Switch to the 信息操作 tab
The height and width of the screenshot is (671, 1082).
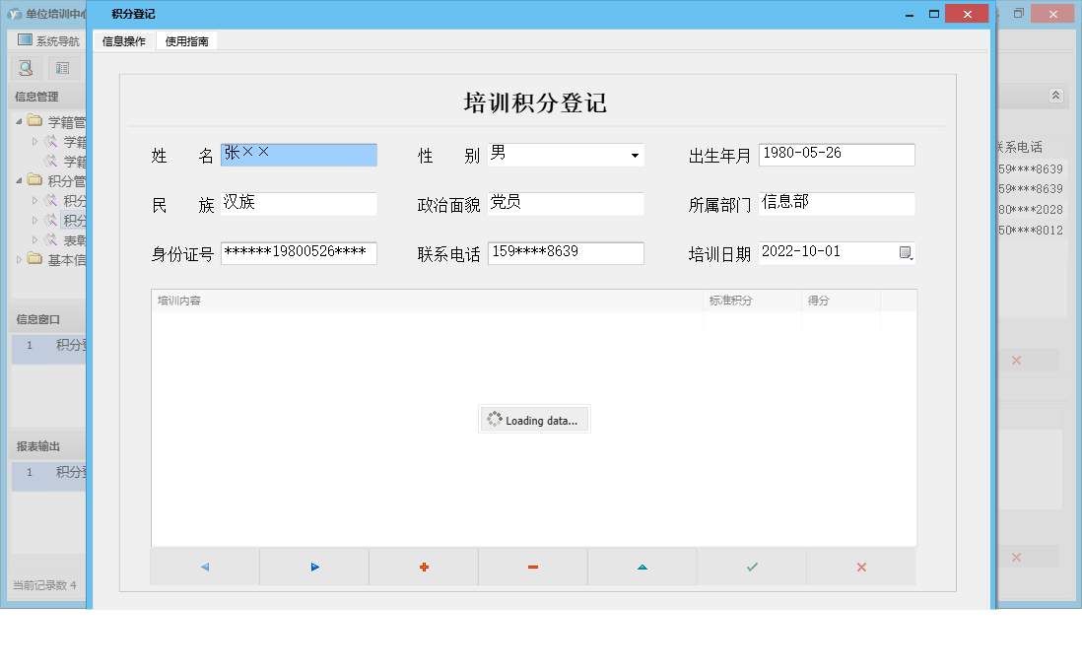click(x=125, y=41)
